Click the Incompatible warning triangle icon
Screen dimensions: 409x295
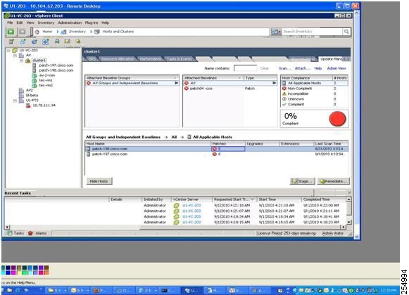click(284, 93)
